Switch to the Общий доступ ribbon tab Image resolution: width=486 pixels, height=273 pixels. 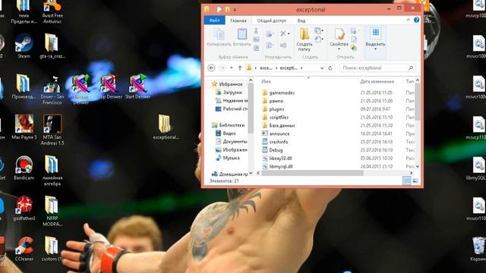click(272, 20)
